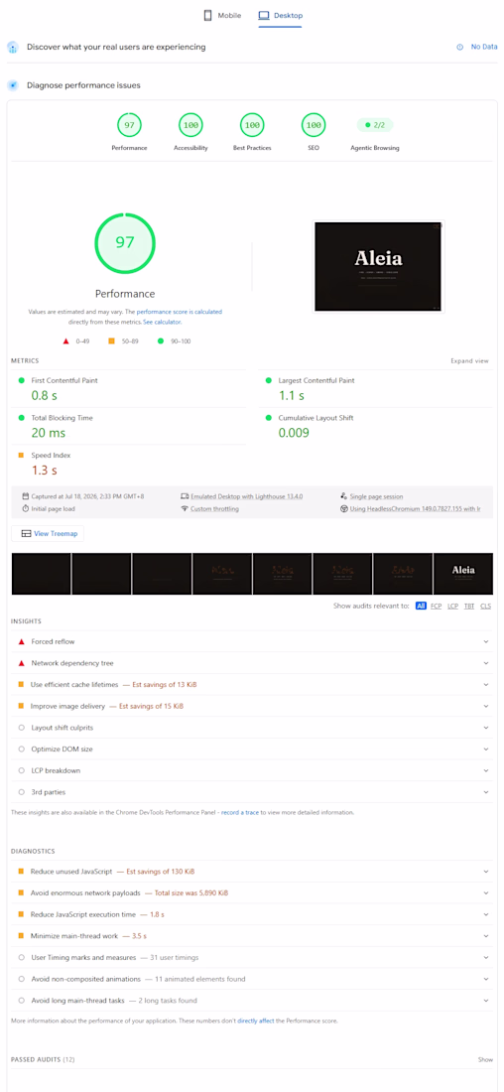Show the Passed Audits list

click(485, 1059)
